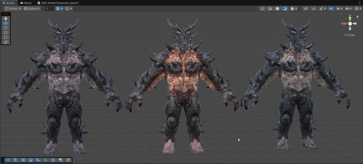The image size is (363, 164).
Task: Open scene effects dropdown arrow
Action: point(325,9)
